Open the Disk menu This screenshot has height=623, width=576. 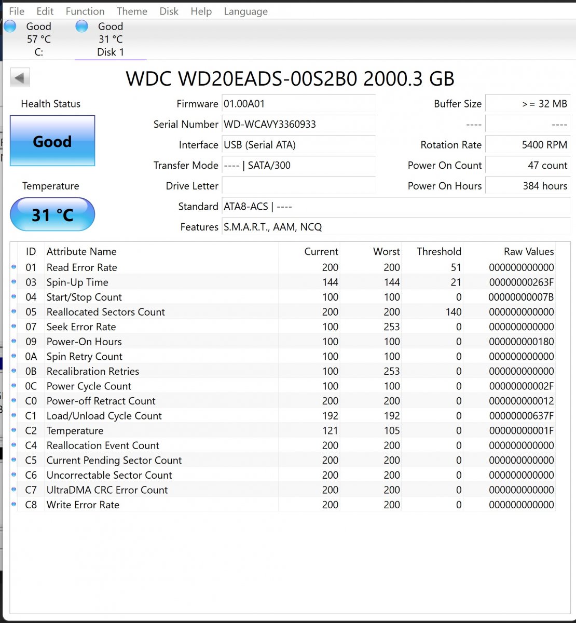tap(169, 11)
